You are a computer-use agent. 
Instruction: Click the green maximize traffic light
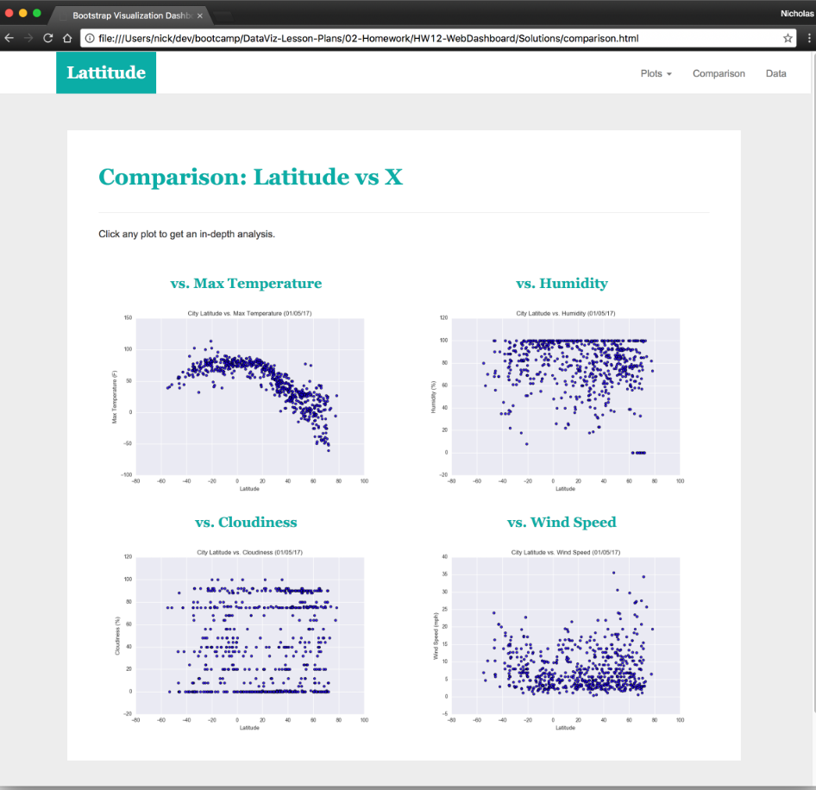coord(35,14)
